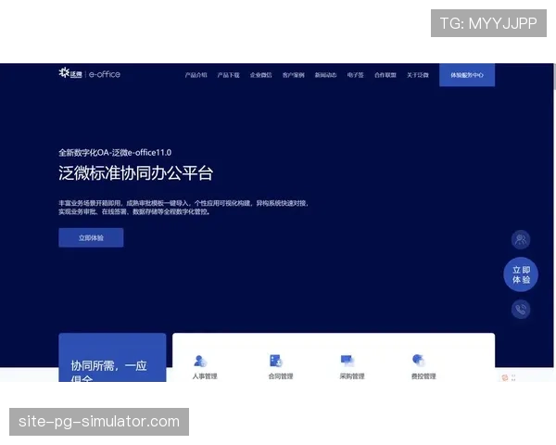
Task: Open 合作联盟 navigation item
Action: [x=385, y=75]
